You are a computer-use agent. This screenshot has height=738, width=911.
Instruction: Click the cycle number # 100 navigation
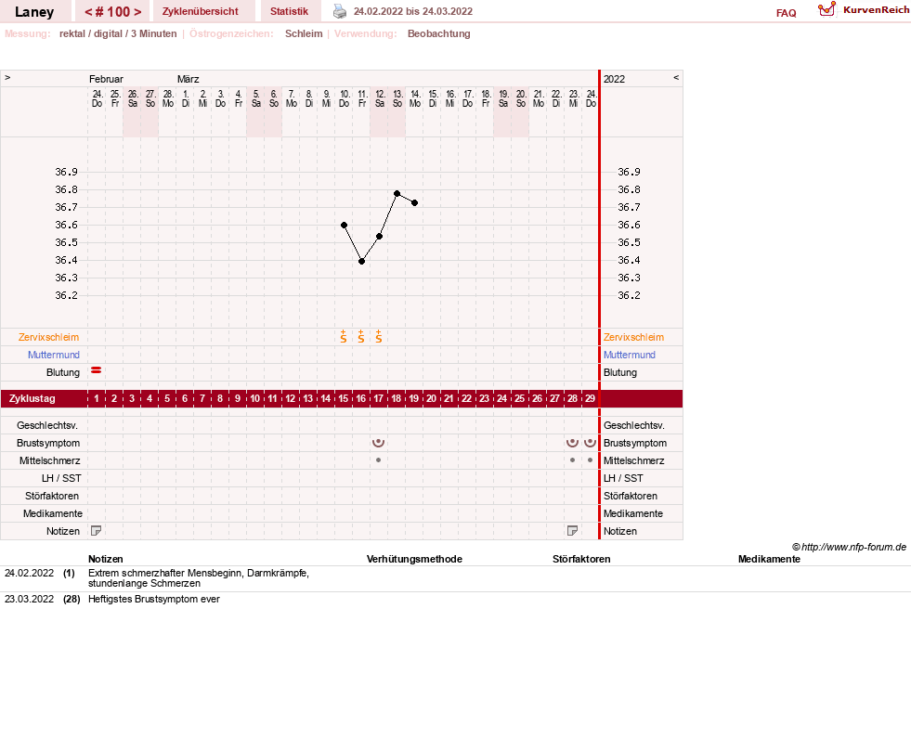(x=112, y=12)
